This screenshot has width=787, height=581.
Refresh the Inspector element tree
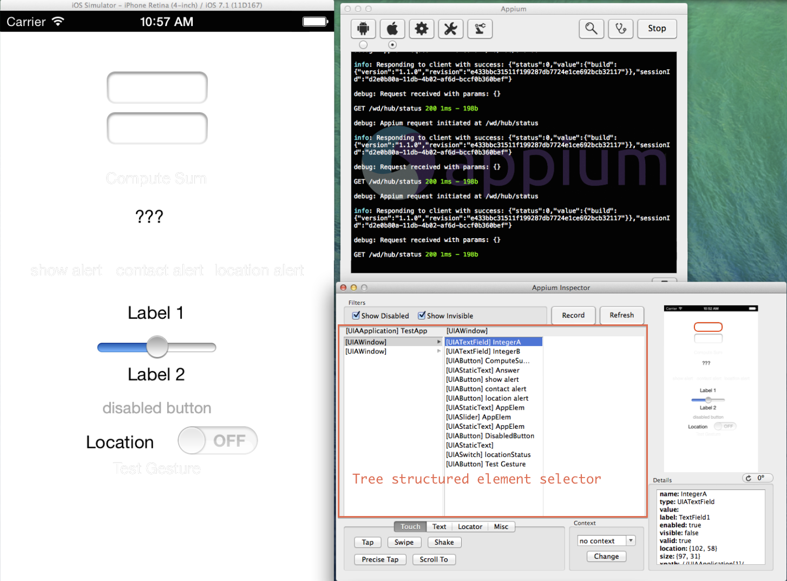[621, 315]
